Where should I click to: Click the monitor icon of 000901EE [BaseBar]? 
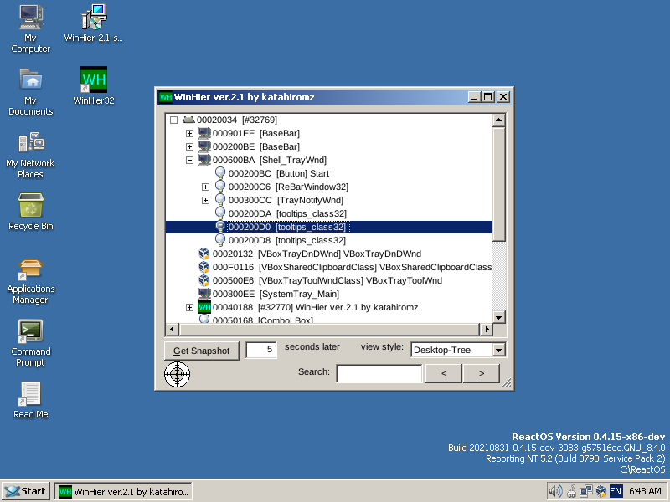click(x=204, y=133)
